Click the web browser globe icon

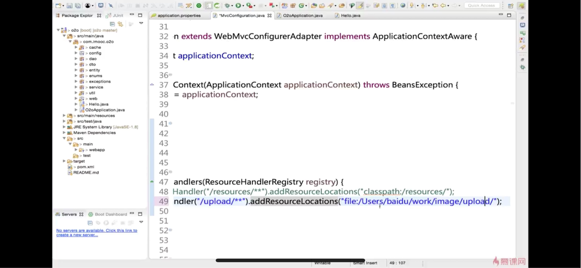403,5
